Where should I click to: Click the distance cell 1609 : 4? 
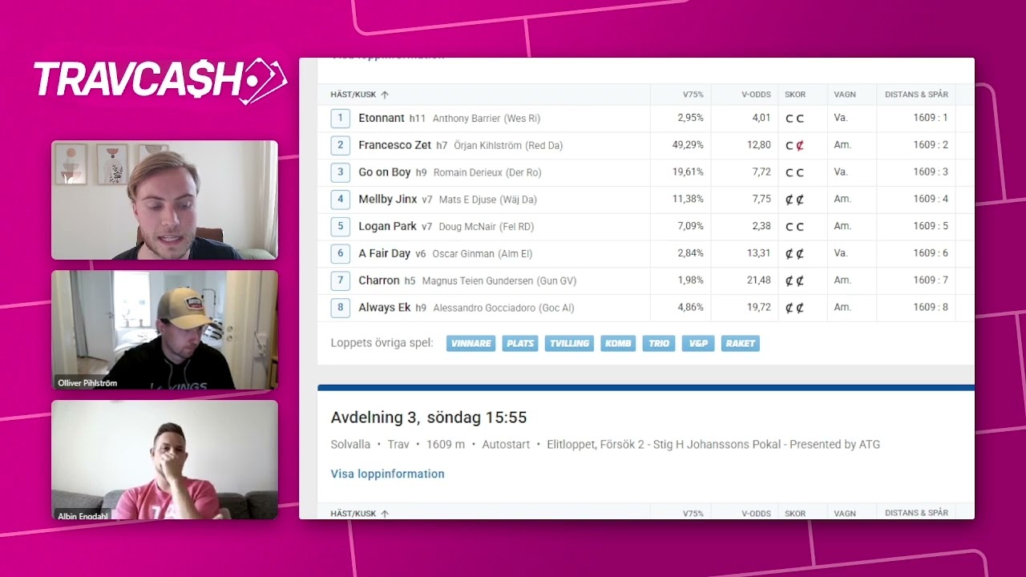(931, 200)
